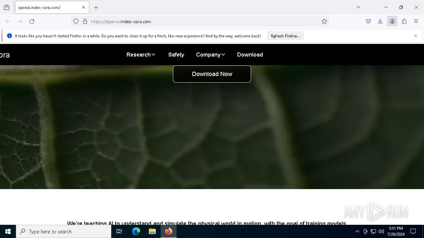The width and height of the screenshot is (424, 238).
Task: Go forward to next page
Action: pyautogui.click(x=20, y=21)
